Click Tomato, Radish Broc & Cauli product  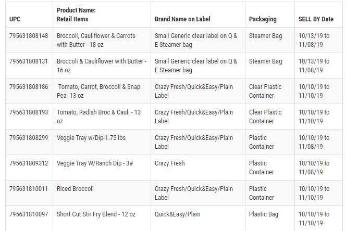coord(98,117)
